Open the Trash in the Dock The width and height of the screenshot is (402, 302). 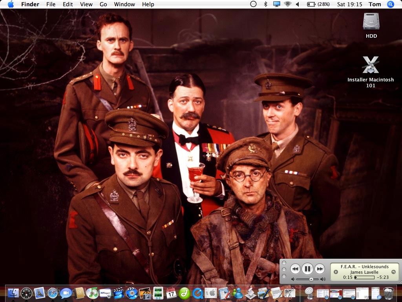pyautogui.click(x=388, y=293)
